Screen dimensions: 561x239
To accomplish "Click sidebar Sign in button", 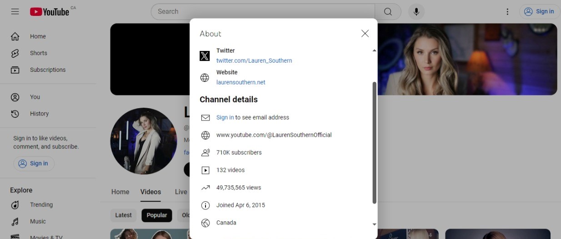I will (x=34, y=164).
